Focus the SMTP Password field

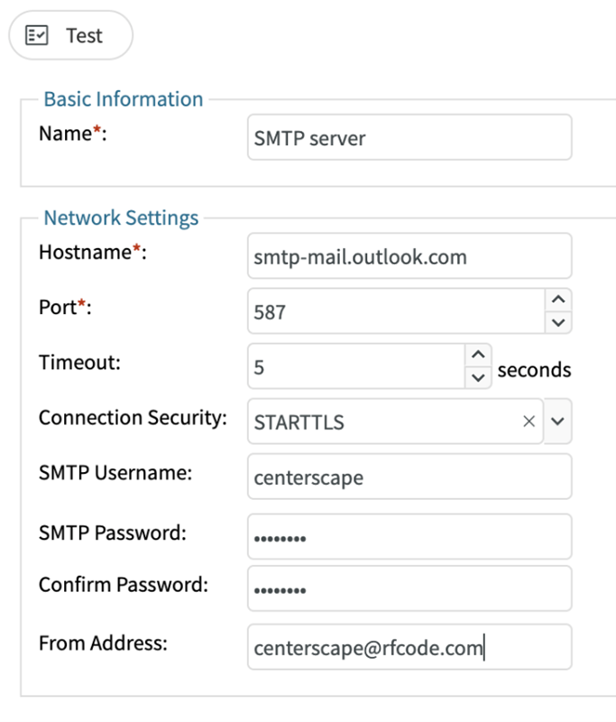(409, 537)
